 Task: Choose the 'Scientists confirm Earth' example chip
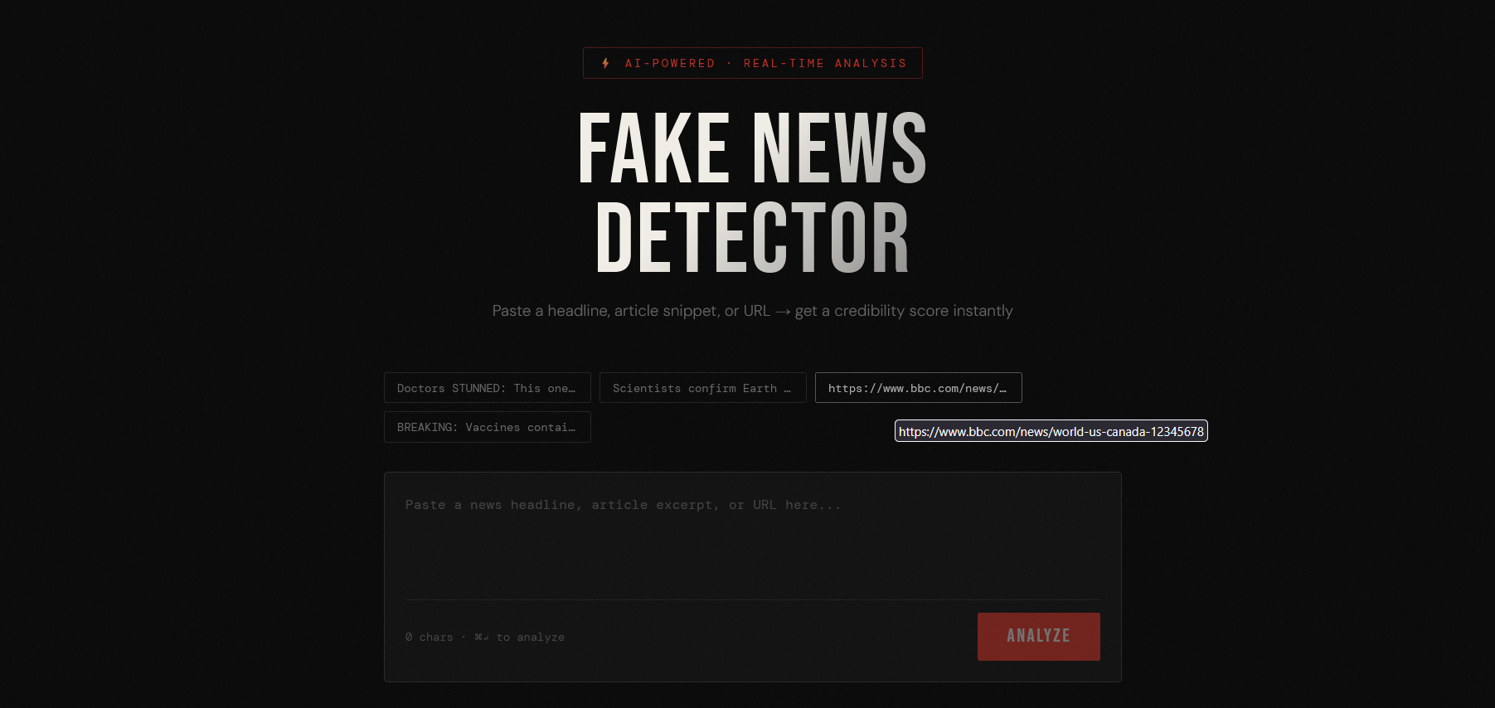(703, 388)
